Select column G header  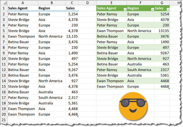162,3
